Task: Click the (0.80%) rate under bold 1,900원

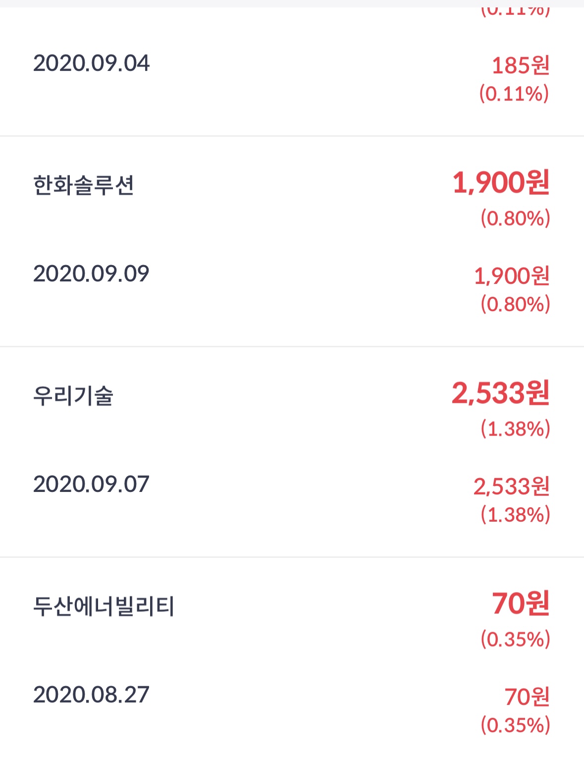Action: tap(515, 218)
